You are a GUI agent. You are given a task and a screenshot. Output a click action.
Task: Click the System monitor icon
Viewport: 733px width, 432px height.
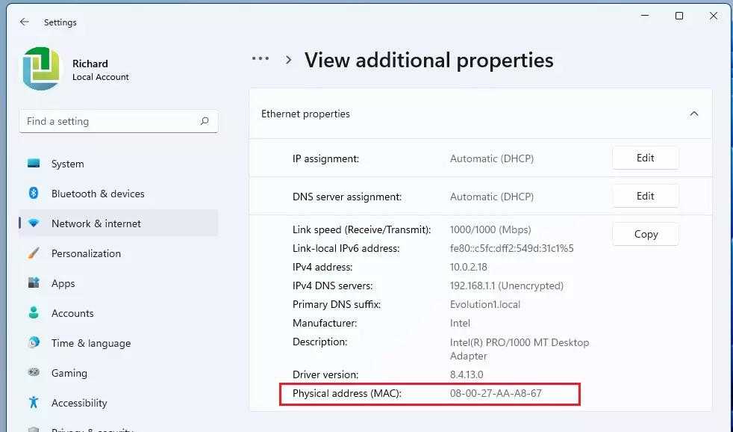[x=34, y=164]
